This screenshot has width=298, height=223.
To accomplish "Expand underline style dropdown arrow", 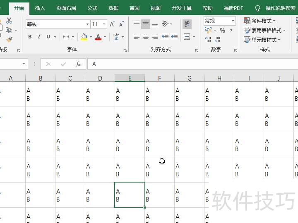I will (55, 37).
